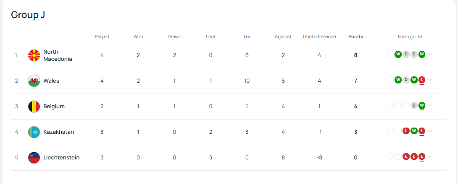
Task: Select North Macedonia's latest win badge
Action: tap(421, 54)
